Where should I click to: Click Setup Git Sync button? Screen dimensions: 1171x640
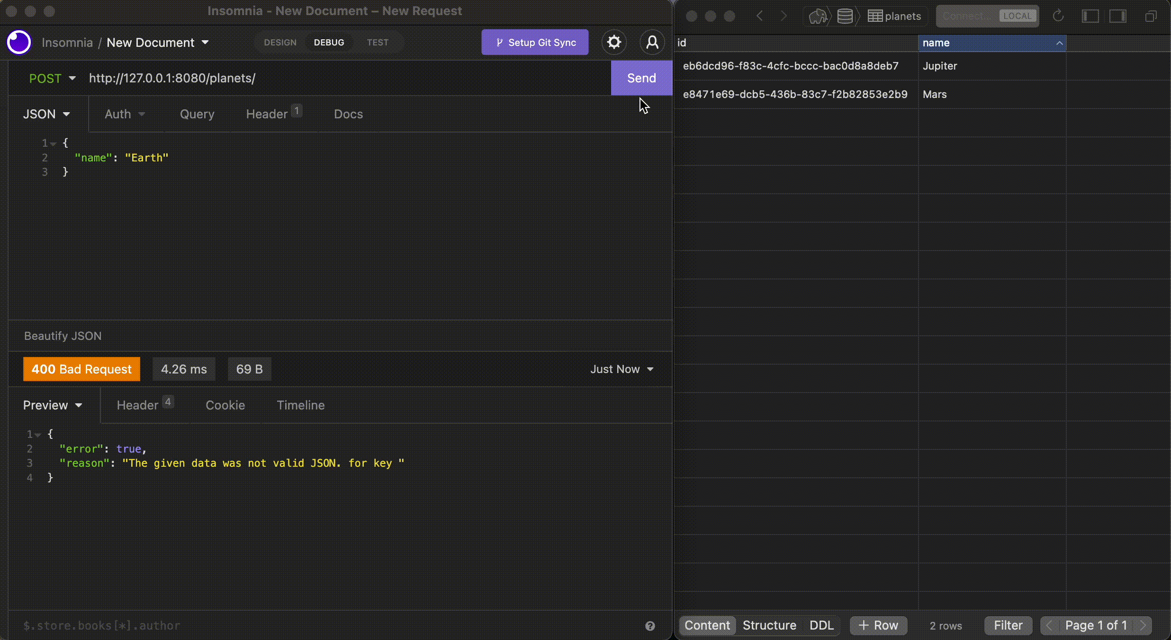[x=535, y=42]
